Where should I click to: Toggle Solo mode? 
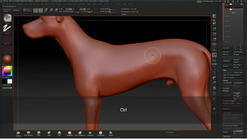214,109
